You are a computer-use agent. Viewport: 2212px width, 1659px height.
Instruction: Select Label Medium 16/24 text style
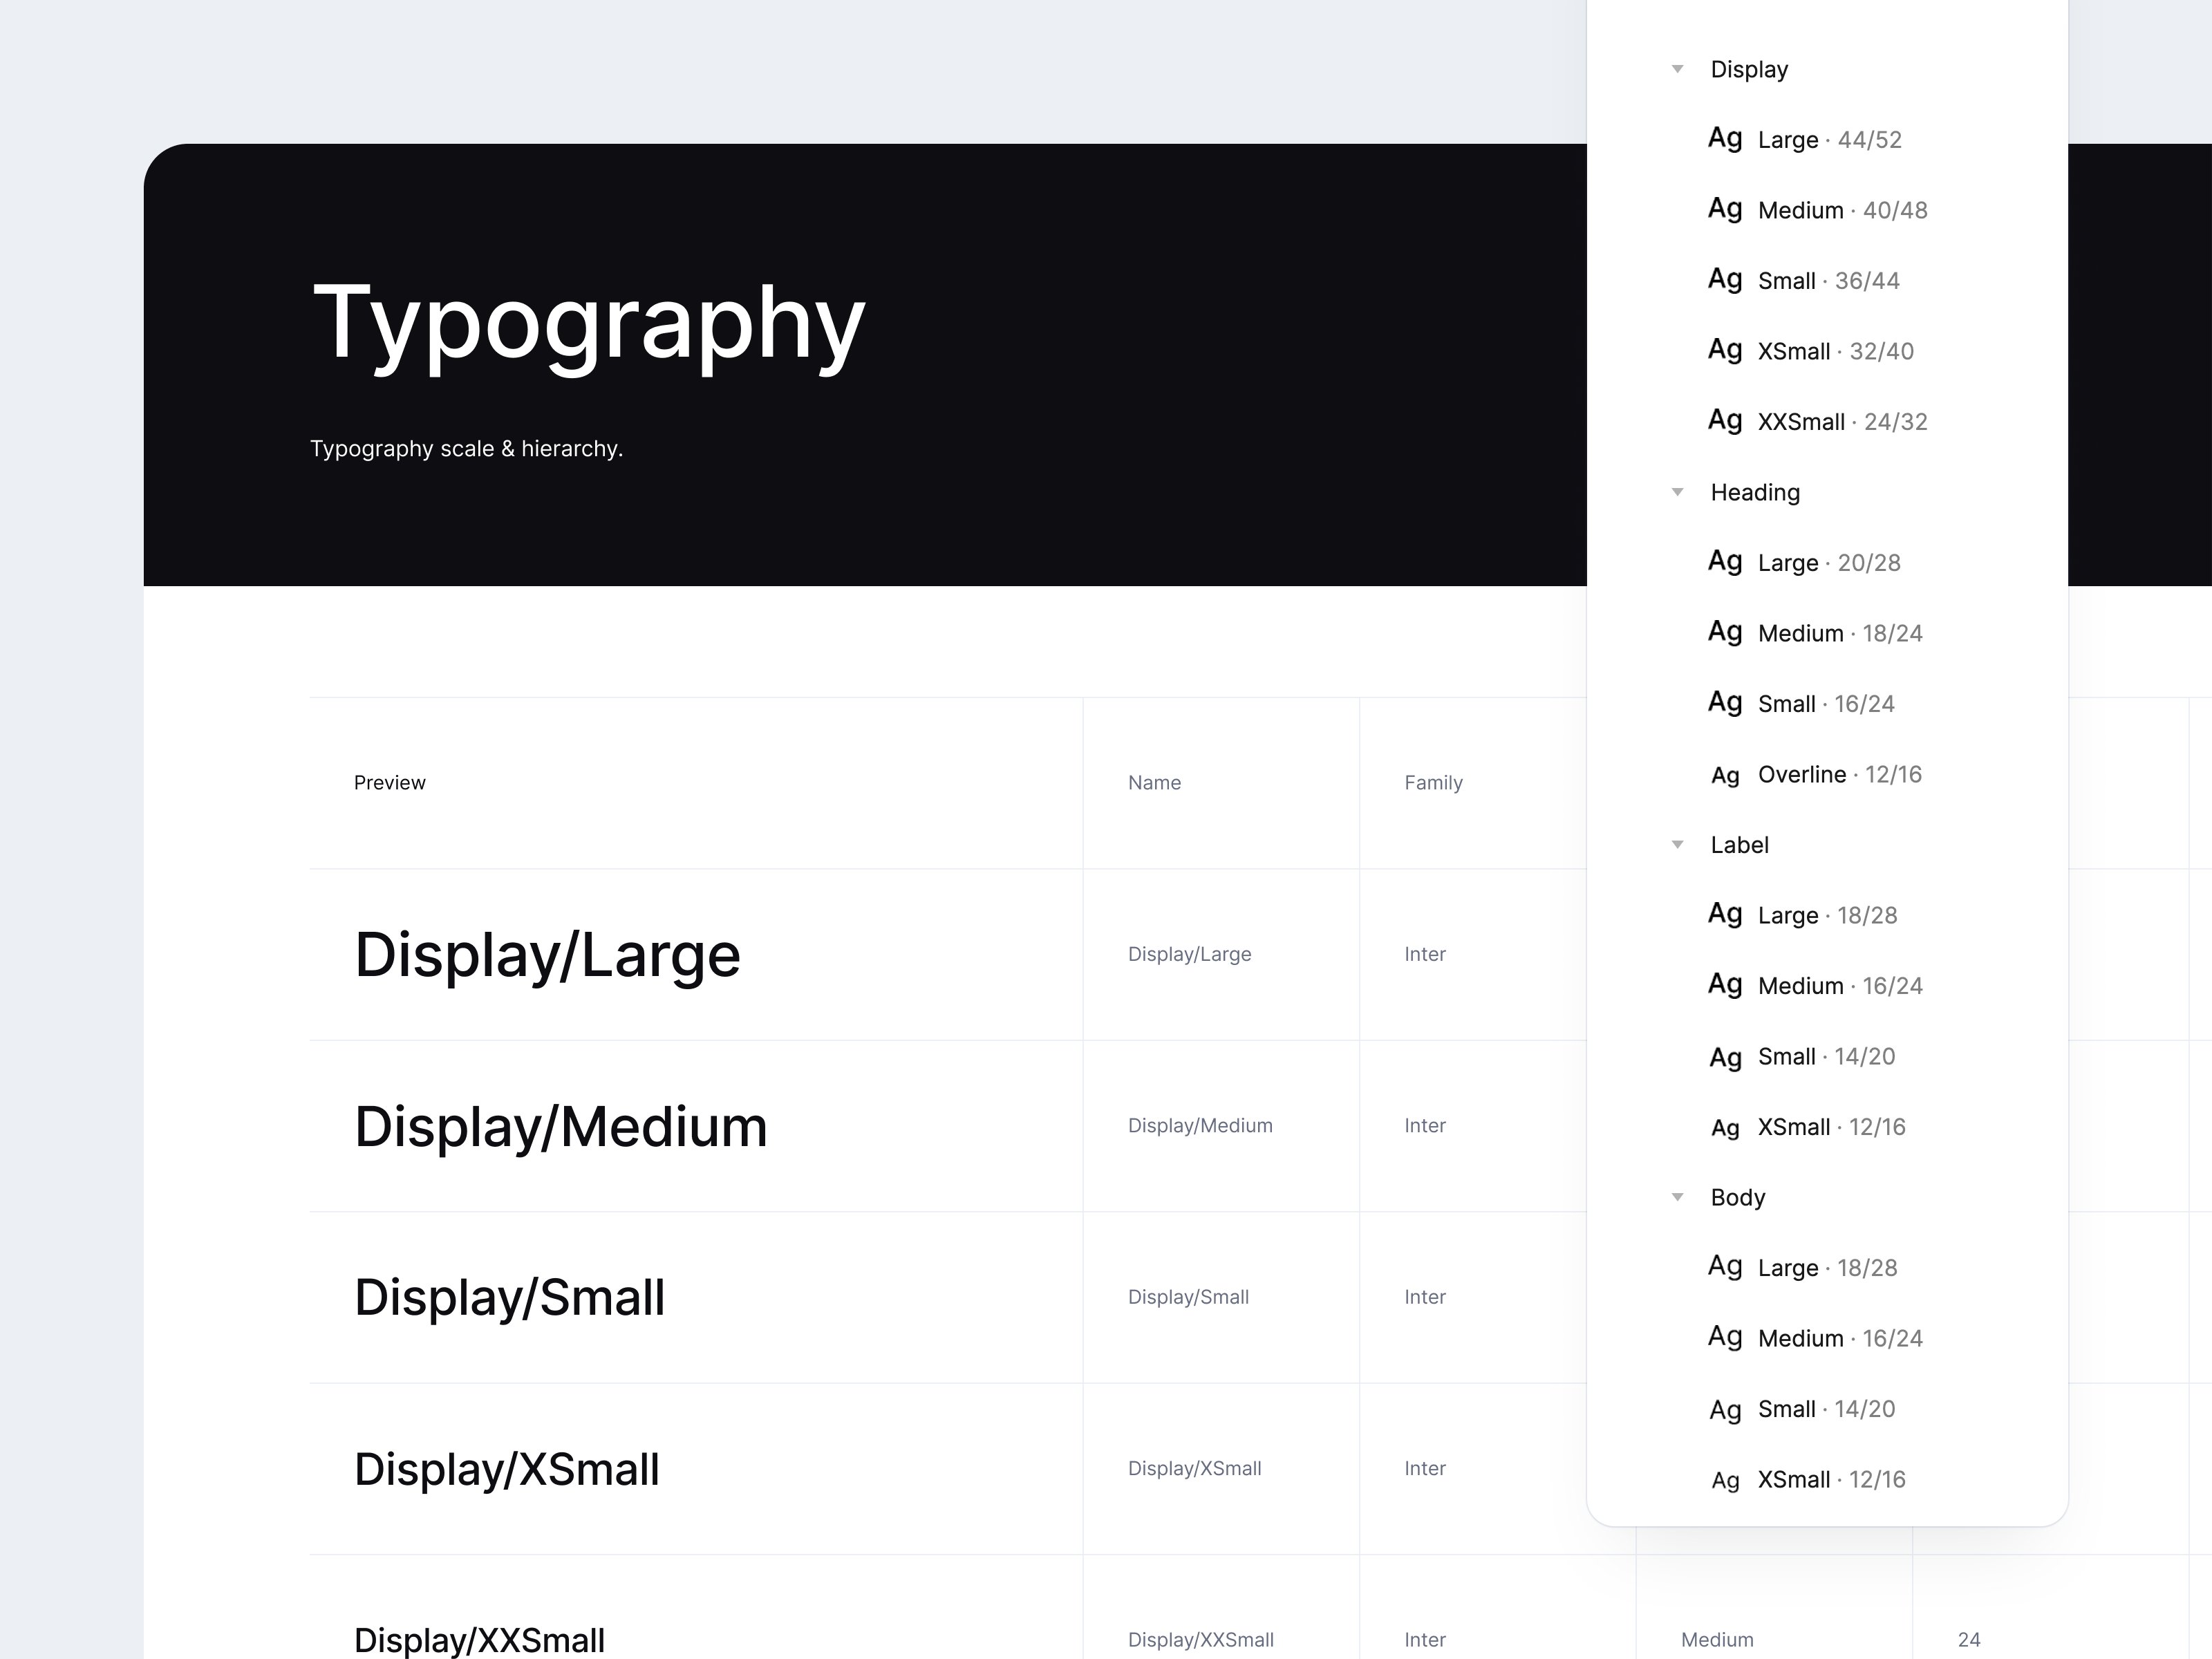1816,985
